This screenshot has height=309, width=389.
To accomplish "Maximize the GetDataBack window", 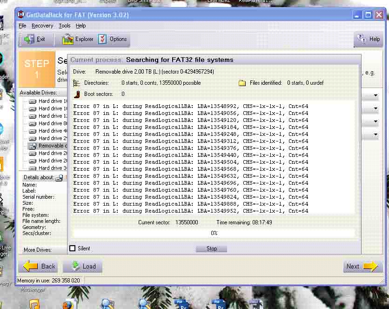I will 368,15.
